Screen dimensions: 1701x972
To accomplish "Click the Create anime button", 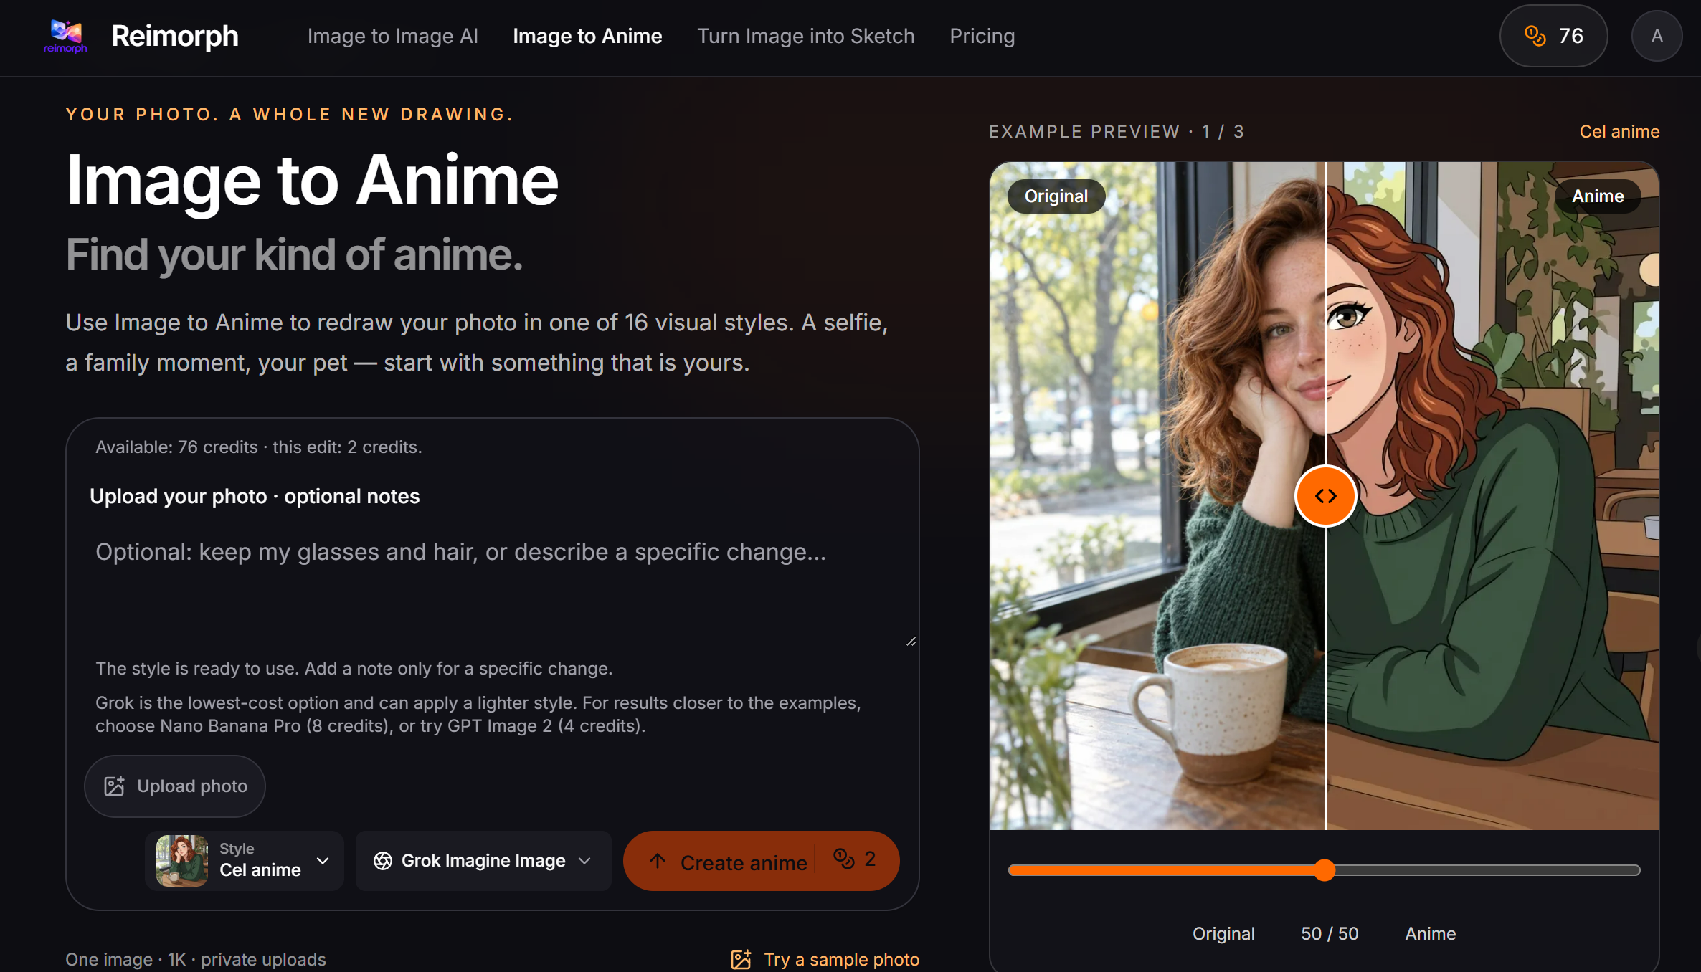I will 762,860.
